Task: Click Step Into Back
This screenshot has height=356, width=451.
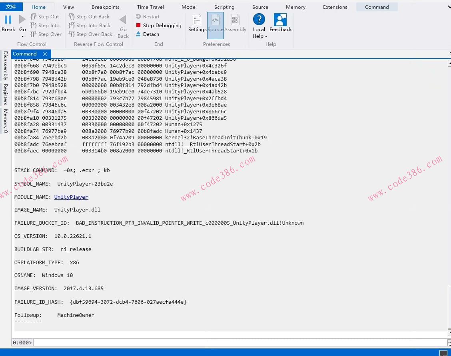Action: (x=90, y=26)
